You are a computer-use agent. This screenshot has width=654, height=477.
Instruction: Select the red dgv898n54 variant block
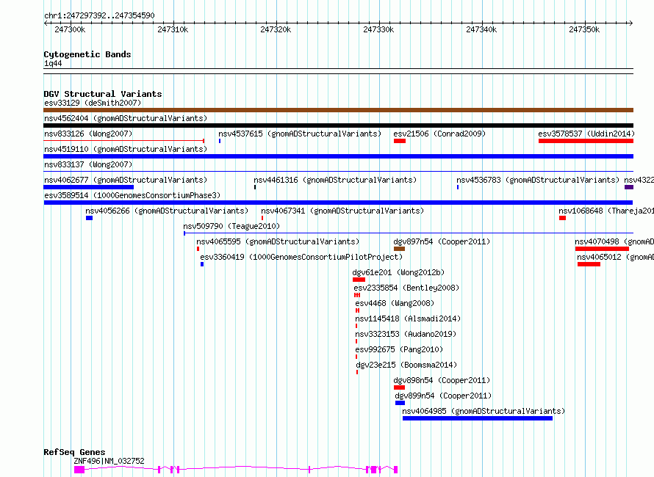400,387
